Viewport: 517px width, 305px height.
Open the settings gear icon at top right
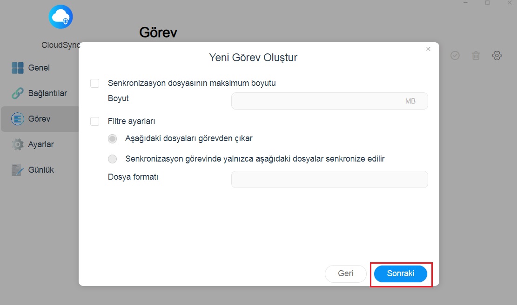pyautogui.click(x=497, y=56)
